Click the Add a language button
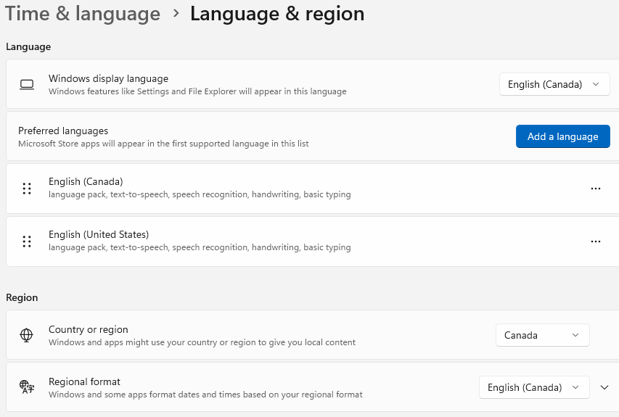The image size is (619, 417). [563, 136]
